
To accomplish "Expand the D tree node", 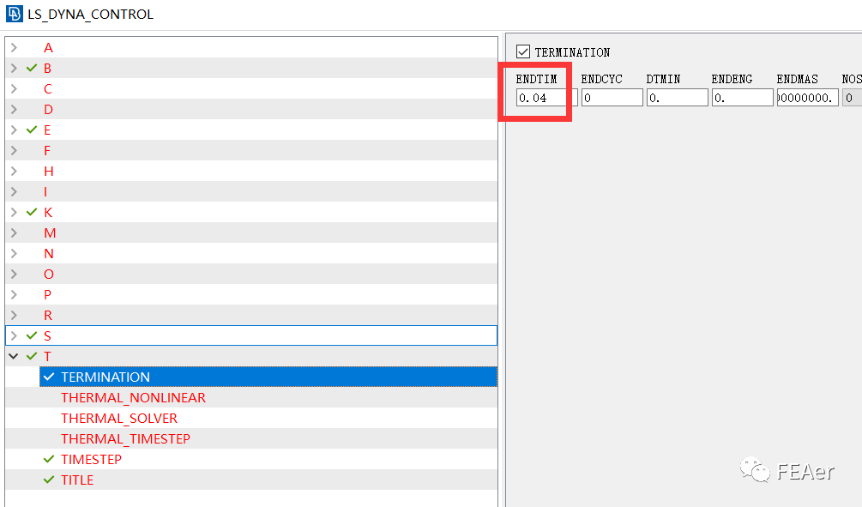I will click(x=15, y=110).
